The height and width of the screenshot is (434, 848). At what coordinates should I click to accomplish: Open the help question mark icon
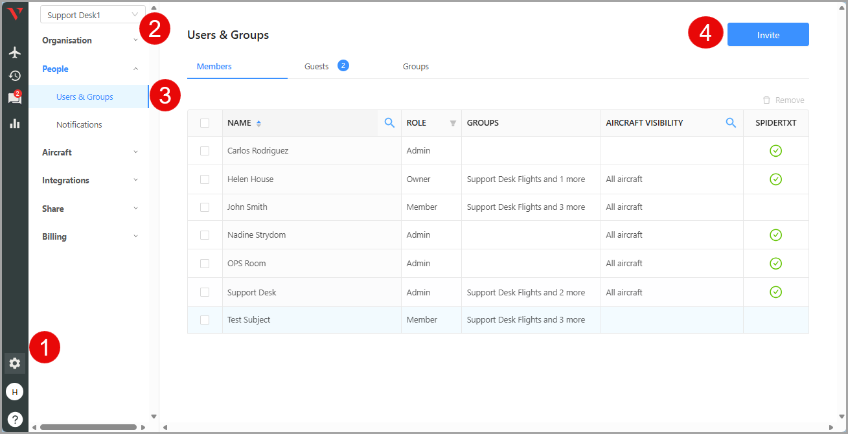14,419
